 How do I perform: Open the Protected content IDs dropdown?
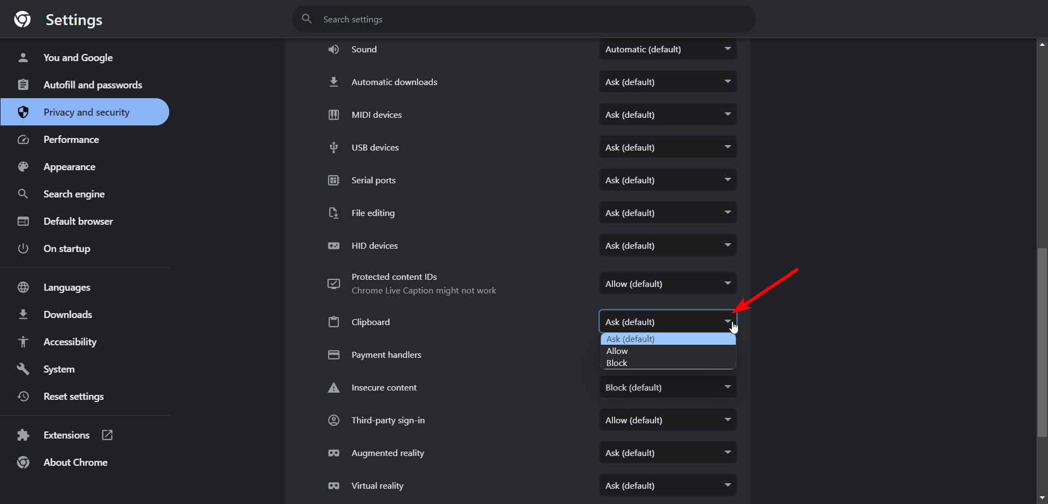tap(668, 283)
